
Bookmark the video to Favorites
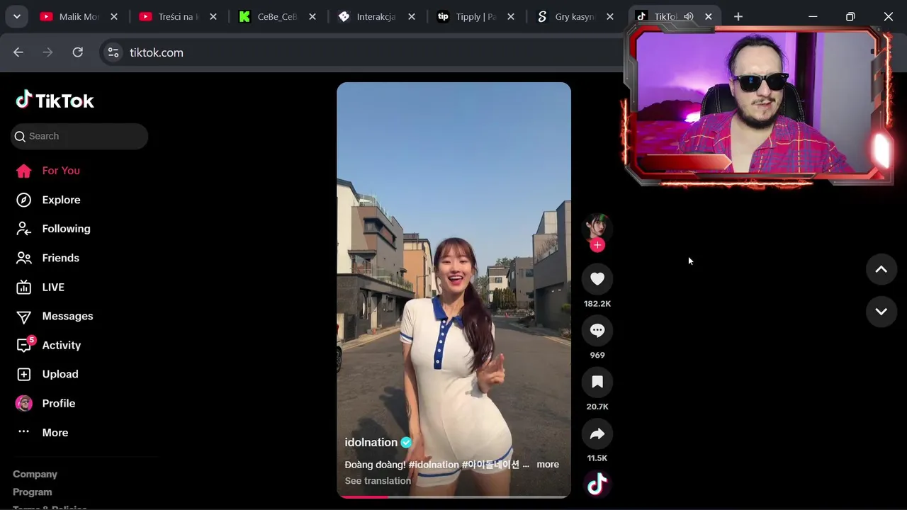(x=597, y=382)
